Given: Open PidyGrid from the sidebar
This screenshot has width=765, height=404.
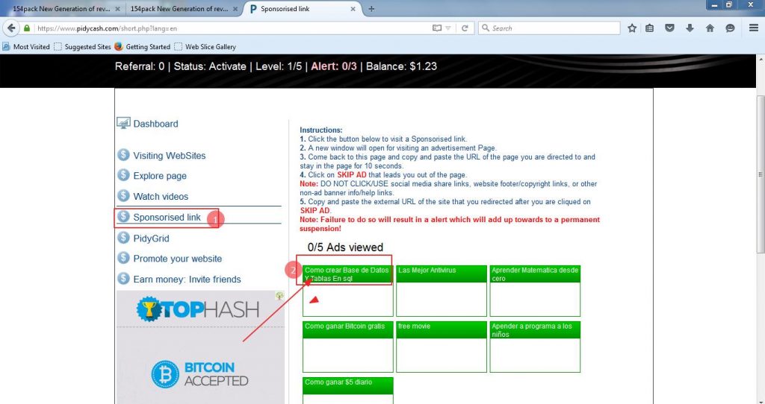Looking at the screenshot, I should pyautogui.click(x=151, y=239).
